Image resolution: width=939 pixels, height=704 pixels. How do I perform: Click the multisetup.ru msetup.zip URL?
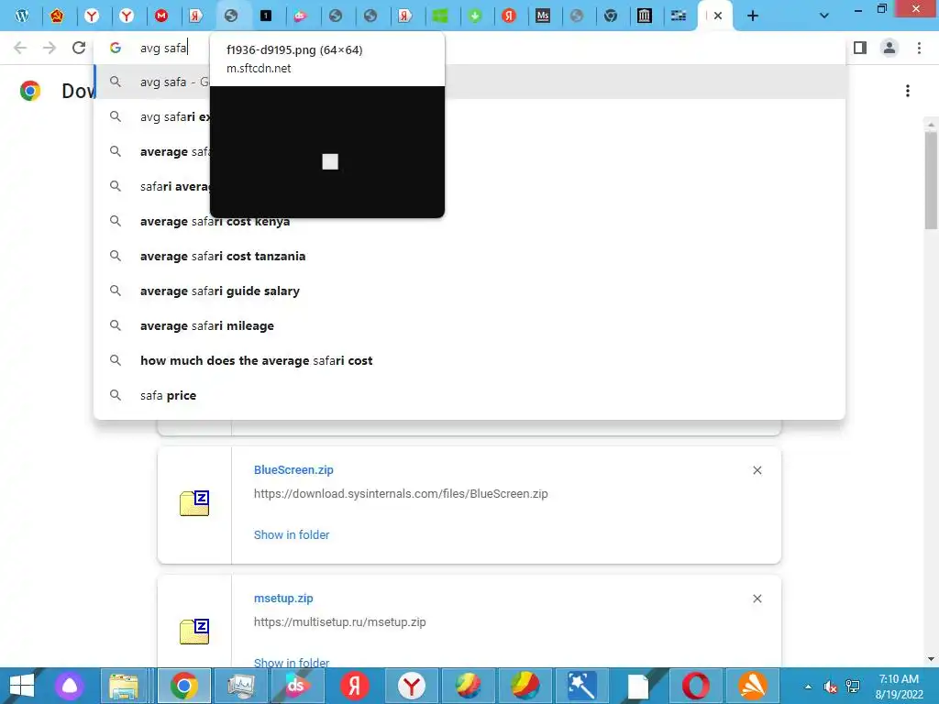point(339,622)
